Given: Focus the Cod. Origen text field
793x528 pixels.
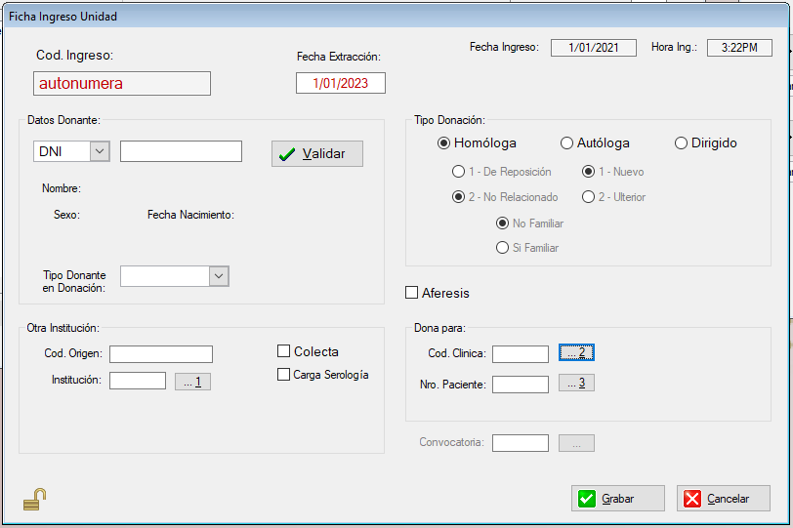Looking at the screenshot, I should [x=161, y=353].
